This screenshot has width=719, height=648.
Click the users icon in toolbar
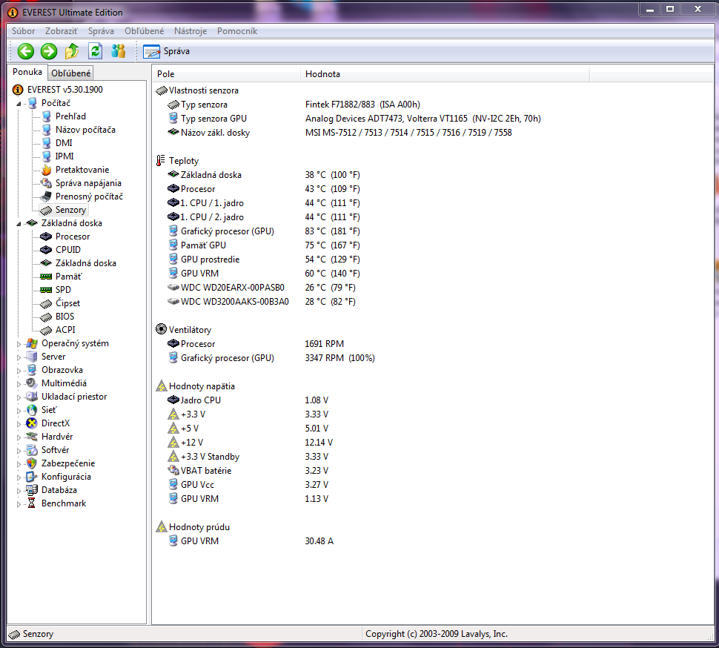pos(119,51)
